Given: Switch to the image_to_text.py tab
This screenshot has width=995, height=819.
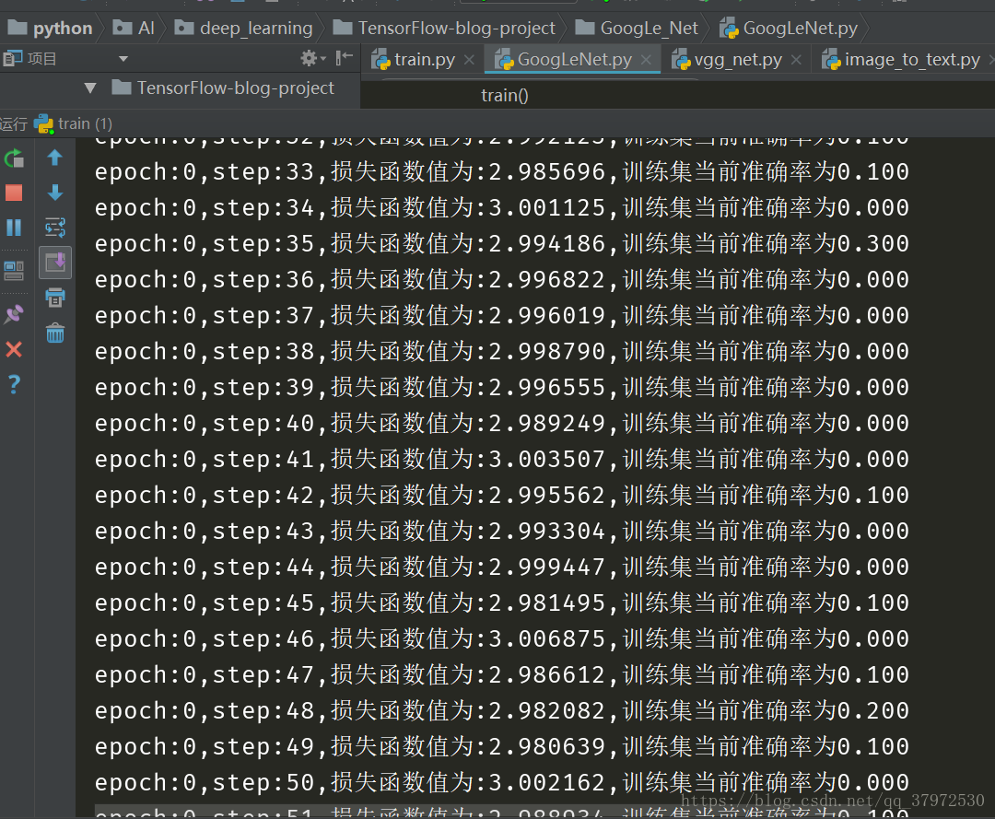Looking at the screenshot, I should (901, 60).
